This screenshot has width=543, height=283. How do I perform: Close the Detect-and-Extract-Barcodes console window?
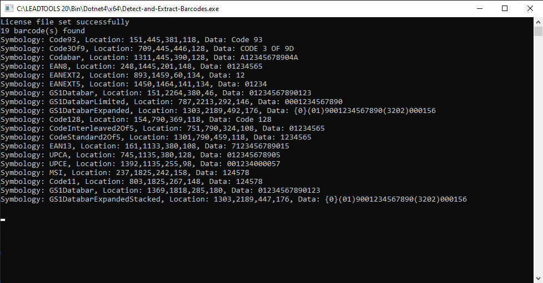click(530, 8)
